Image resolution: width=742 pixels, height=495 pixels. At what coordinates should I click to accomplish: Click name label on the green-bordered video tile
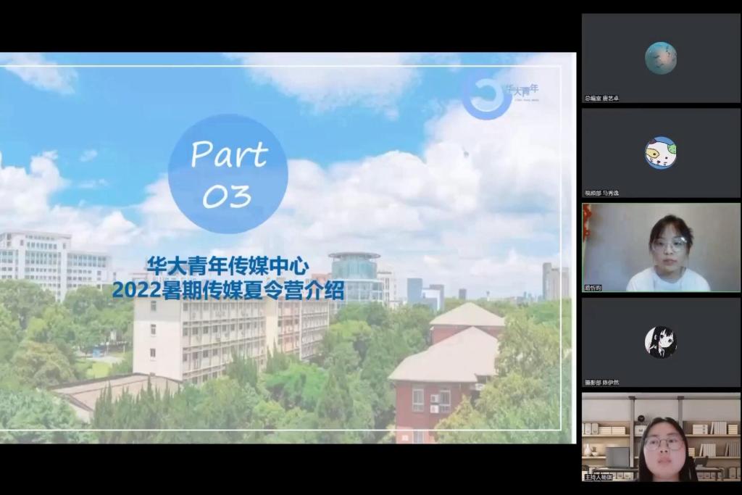[593, 288]
